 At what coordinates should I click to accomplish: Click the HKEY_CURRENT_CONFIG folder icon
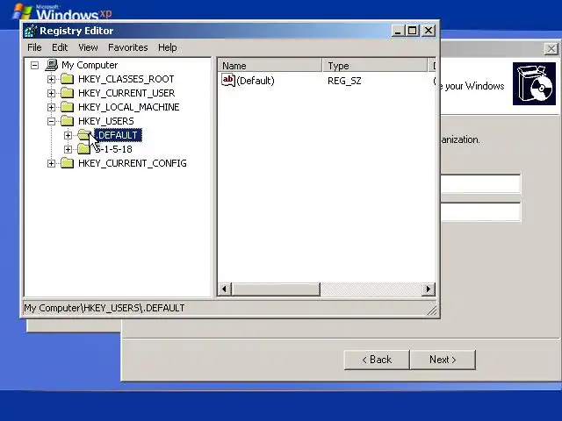pos(67,163)
